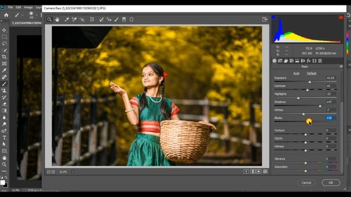
Task: Select the Radial Filter tool
Action: (x=132, y=20)
